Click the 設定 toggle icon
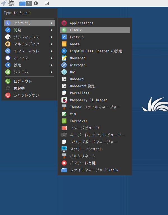168x215 pixels. tap(8, 65)
